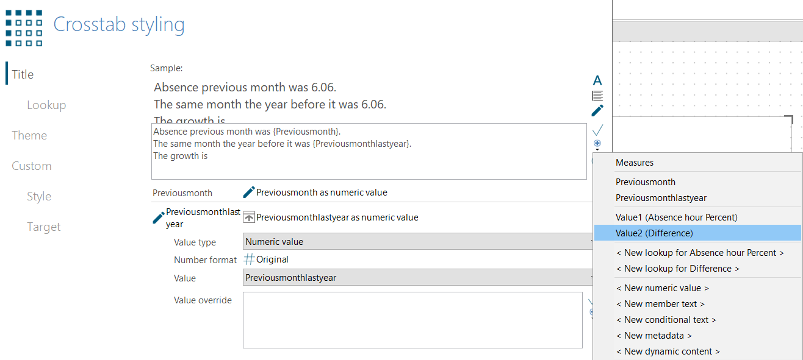The height and width of the screenshot is (360, 803).
Task: Click the Crosstab styling grid logo
Action: click(x=24, y=28)
